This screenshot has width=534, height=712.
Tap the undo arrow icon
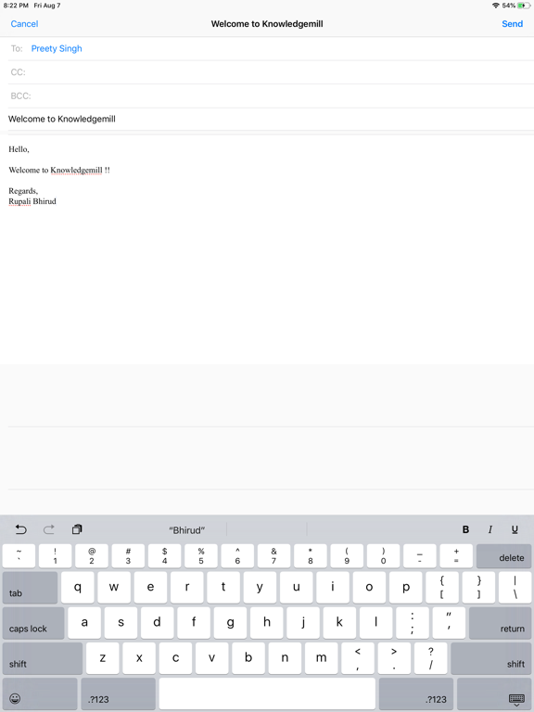pyautogui.click(x=21, y=529)
